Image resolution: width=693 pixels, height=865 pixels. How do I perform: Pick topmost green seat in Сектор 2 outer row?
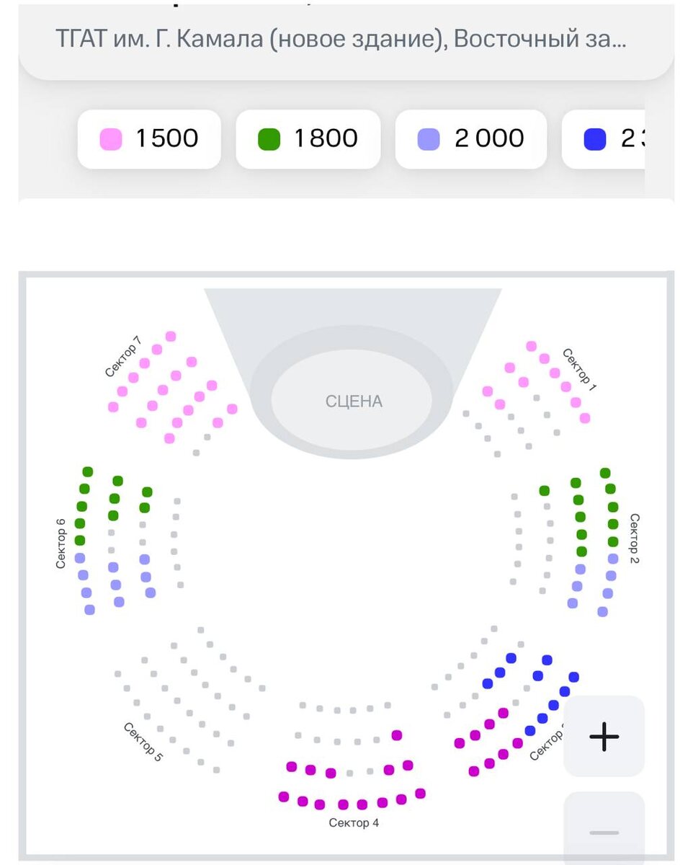tap(605, 473)
